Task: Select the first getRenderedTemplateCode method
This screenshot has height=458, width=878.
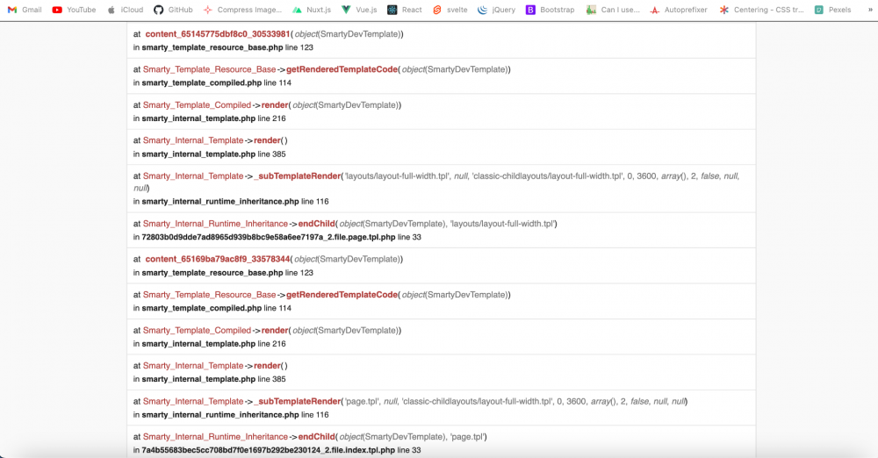Action: coord(342,69)
